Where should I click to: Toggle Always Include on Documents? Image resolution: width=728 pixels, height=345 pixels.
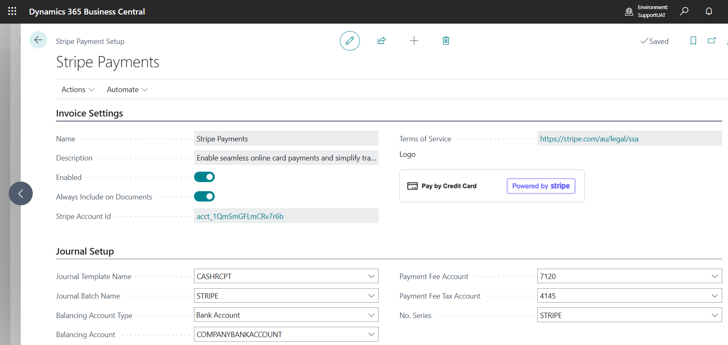click(x=204, y=196)
